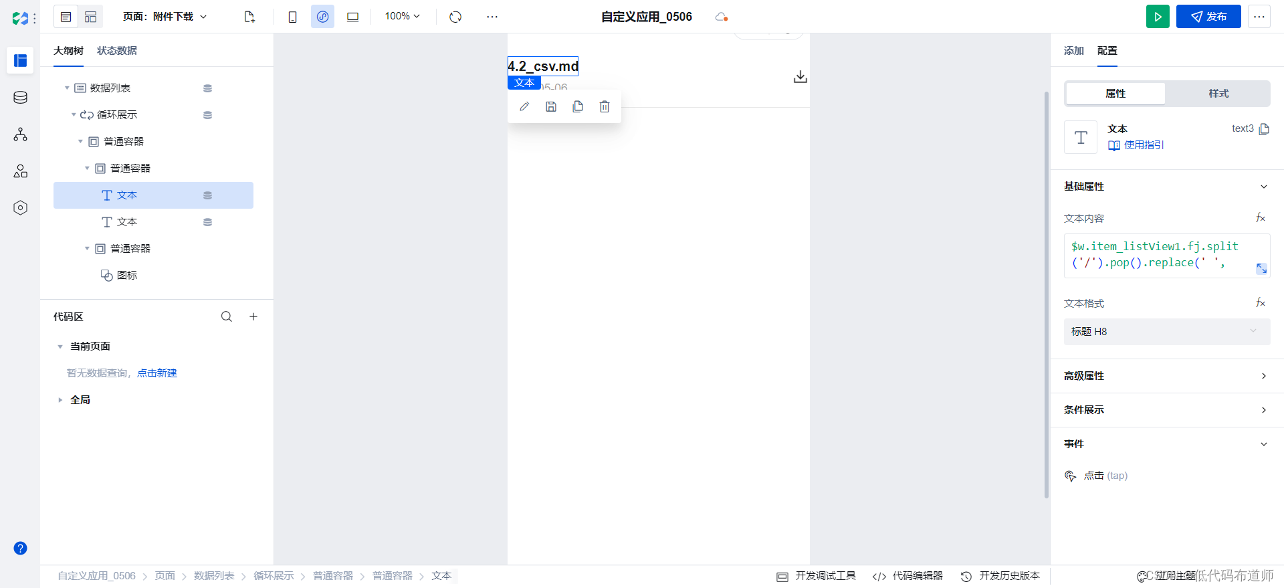
Task: Select the desktop PC preview device
Action: (x=352, y=17)
